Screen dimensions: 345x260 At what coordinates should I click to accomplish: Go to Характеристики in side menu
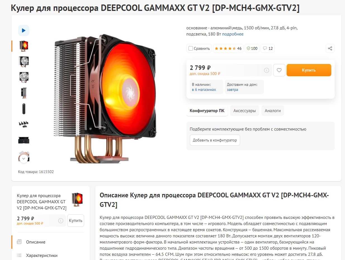coord(42,255)
